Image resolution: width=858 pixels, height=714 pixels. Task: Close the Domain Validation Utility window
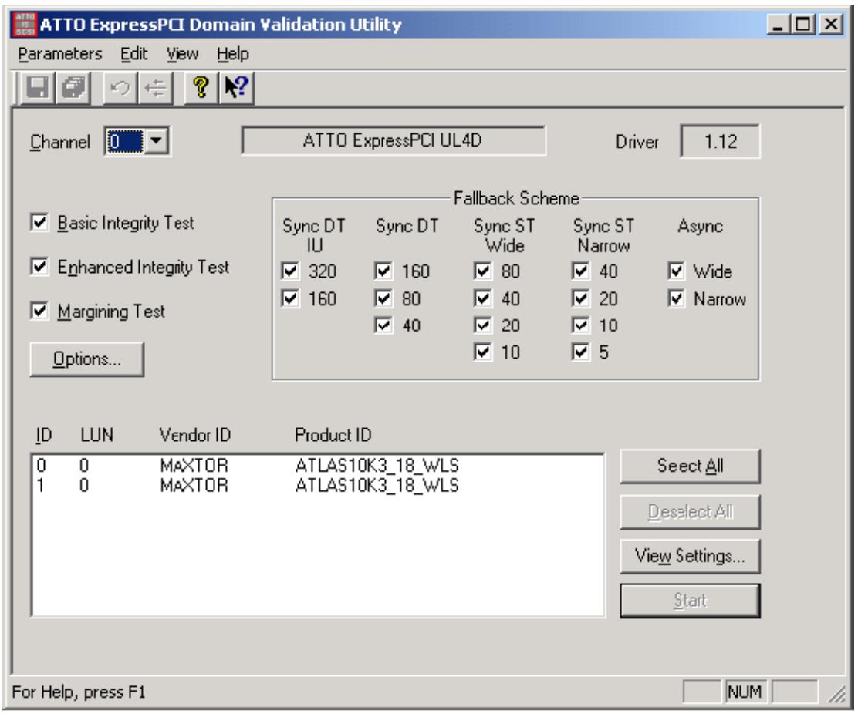[831, 24]
